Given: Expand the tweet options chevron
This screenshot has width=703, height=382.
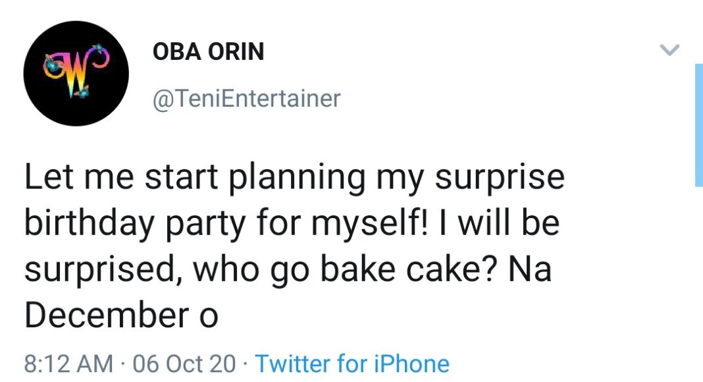Looking at the screenshot, I should (669, 51).
